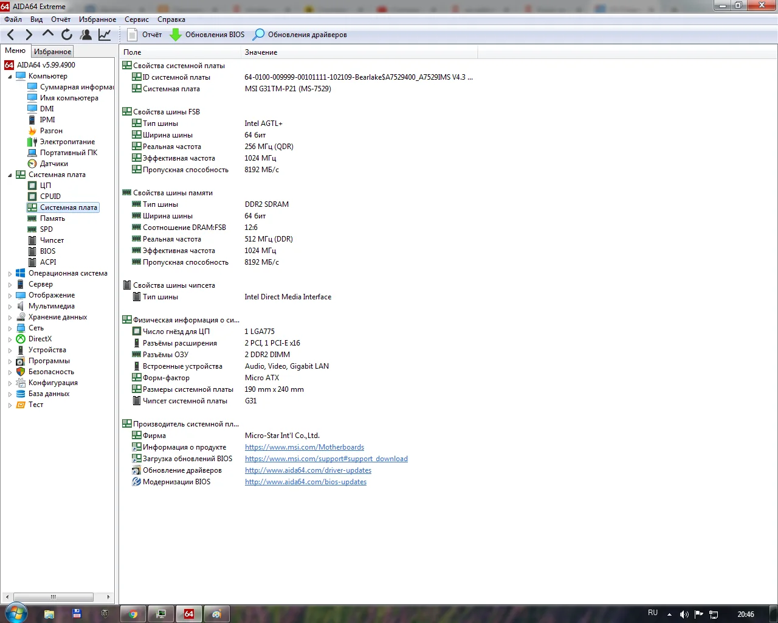Viewport: 778px width, 623px height.
Task: Generate report with Отчёт toolbar button
Action: pyautogui.click(x=145, y=35)
